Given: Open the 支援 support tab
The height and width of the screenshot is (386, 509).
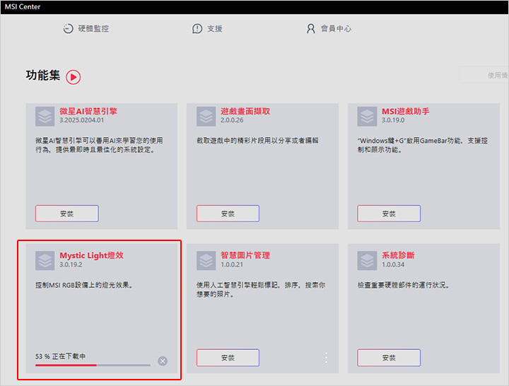Looking at the screenshot, I should 207,28.
